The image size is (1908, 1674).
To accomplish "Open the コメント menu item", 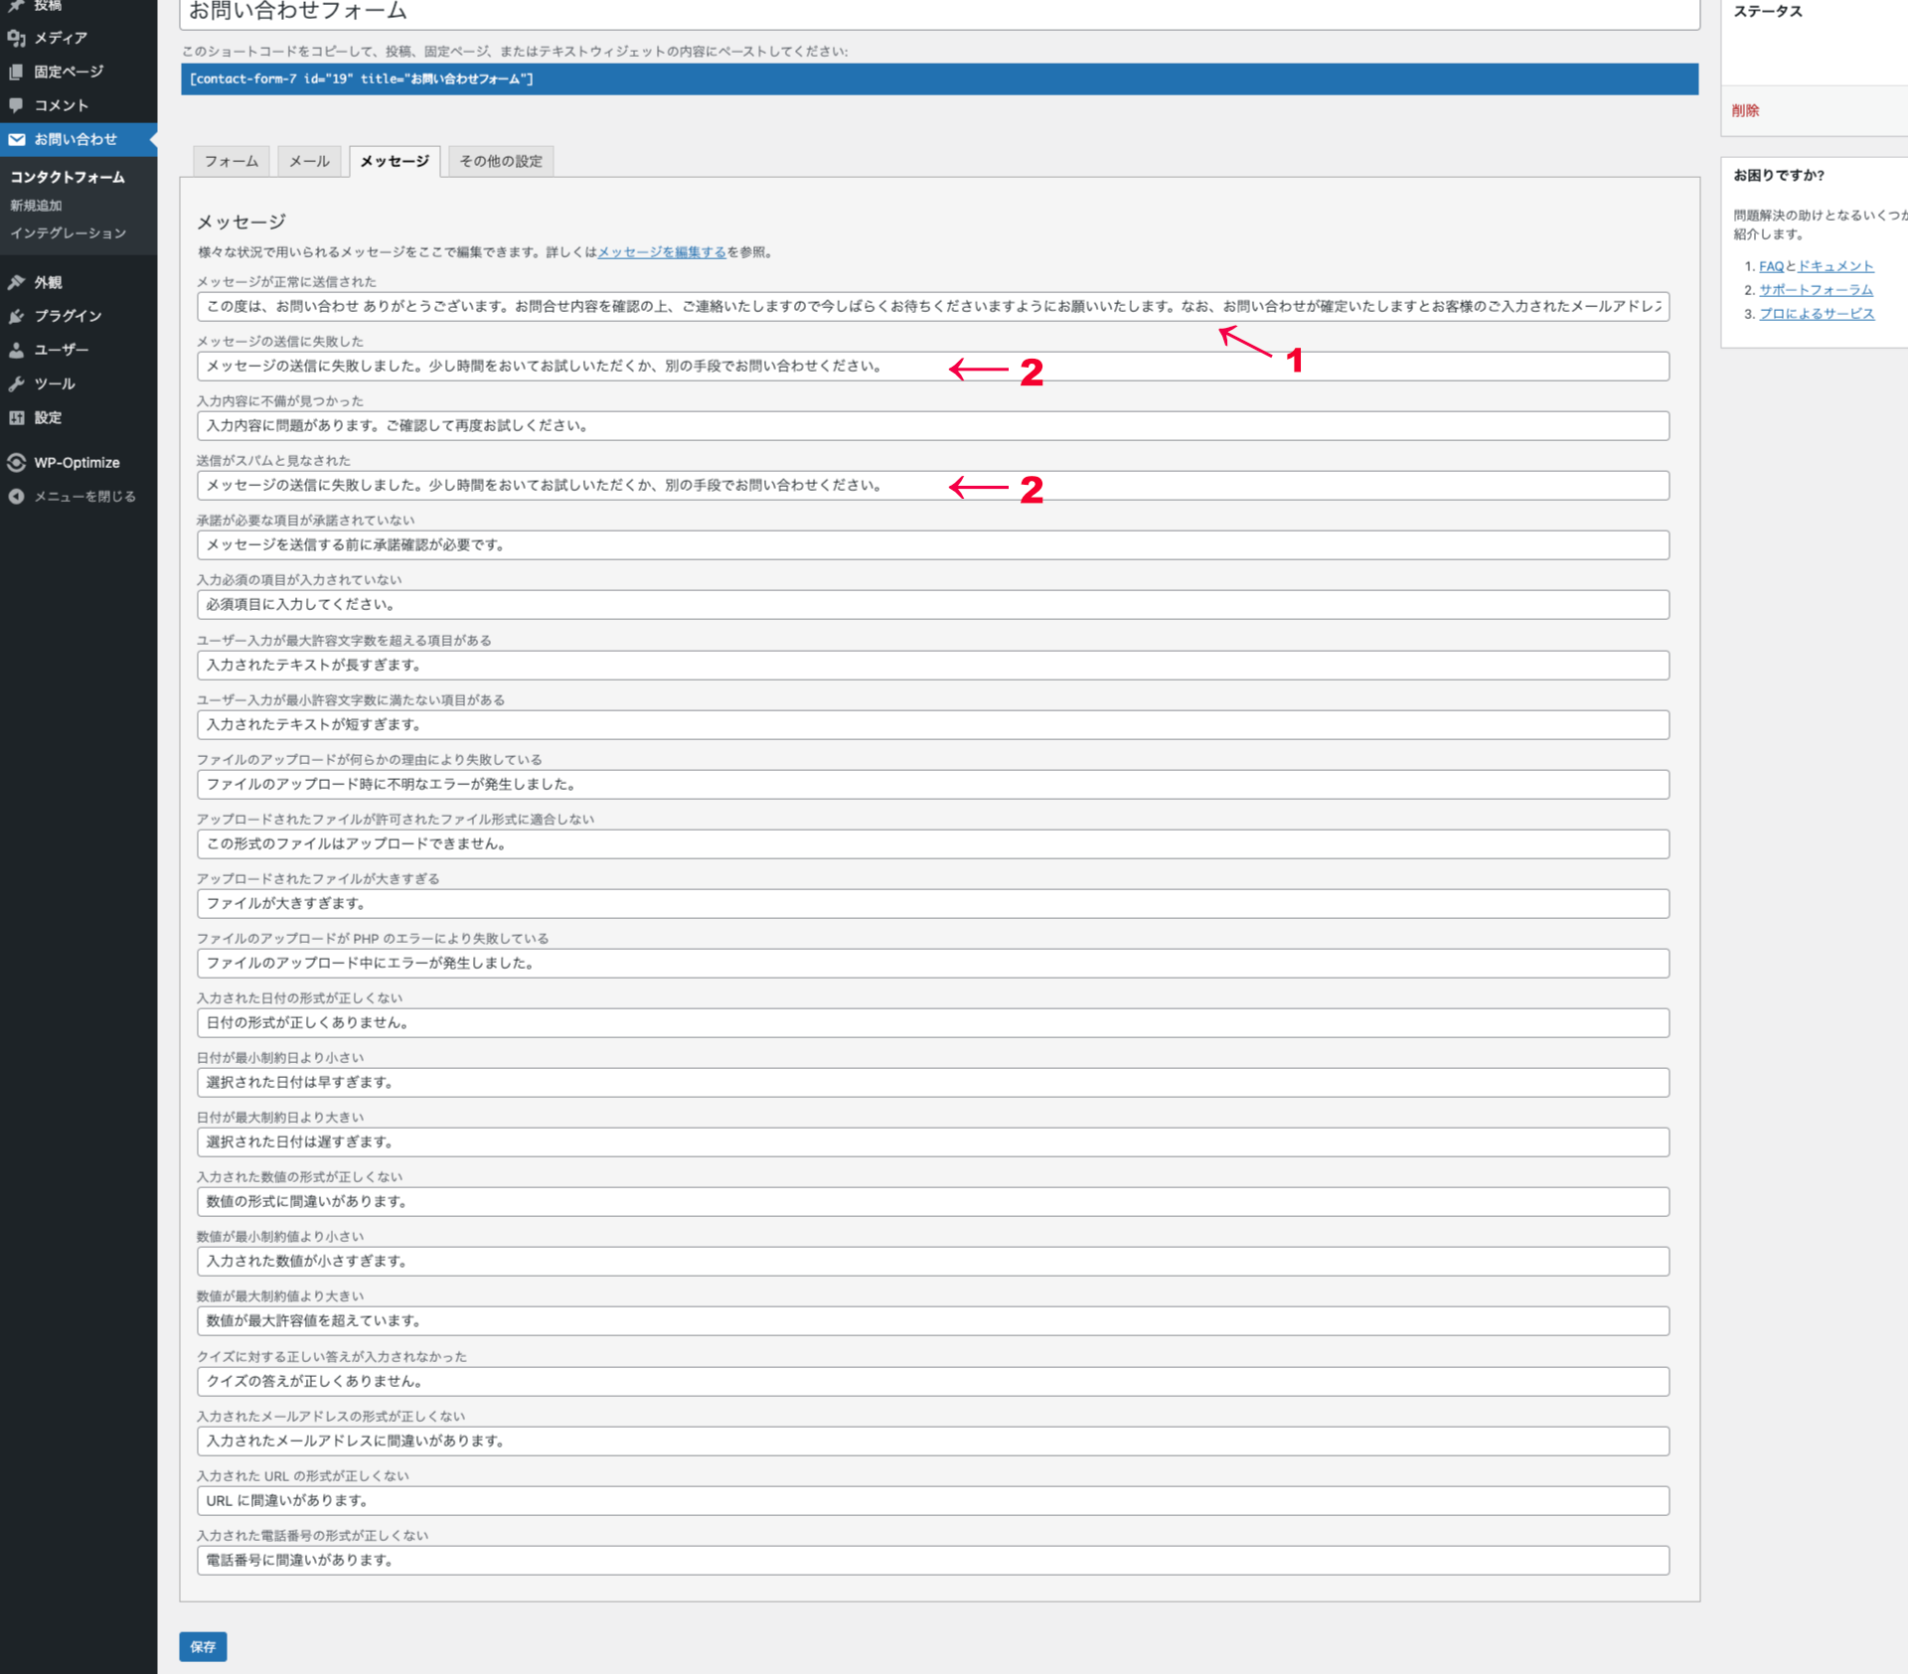I will pyautogui.click(x=62, y=105).
